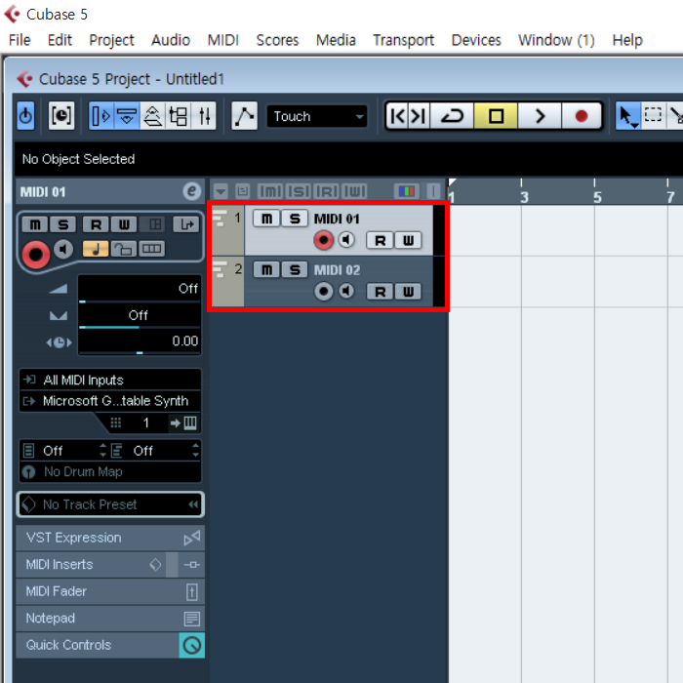Open the constrain delay compensation button
The width and height of the screenshot is (683, 683).
(60, 116)
